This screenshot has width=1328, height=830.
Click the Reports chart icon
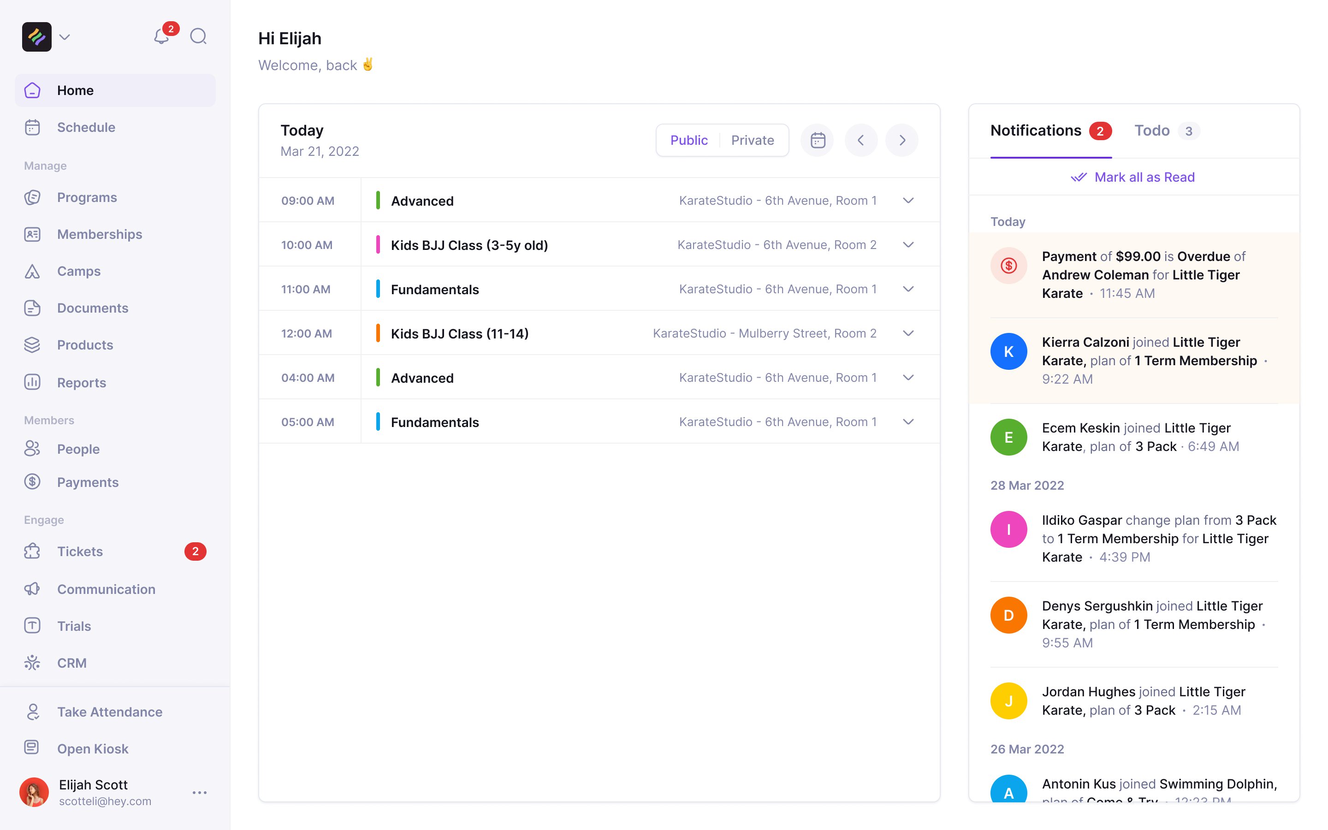pos(32,382)
